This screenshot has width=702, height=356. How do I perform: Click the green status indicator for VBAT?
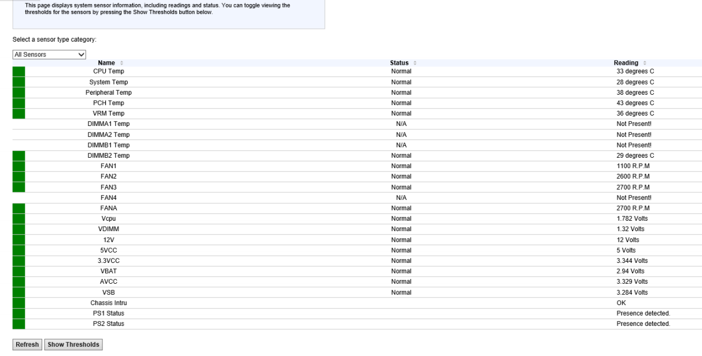point(19,271)
